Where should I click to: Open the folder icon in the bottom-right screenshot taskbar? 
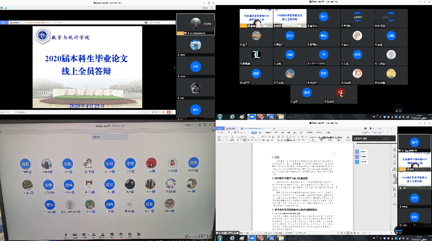(281, 238)
